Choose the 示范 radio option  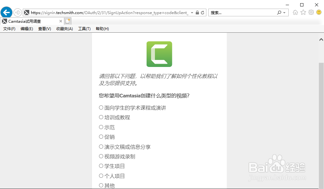pyautogui.click(x=101, y=127)
